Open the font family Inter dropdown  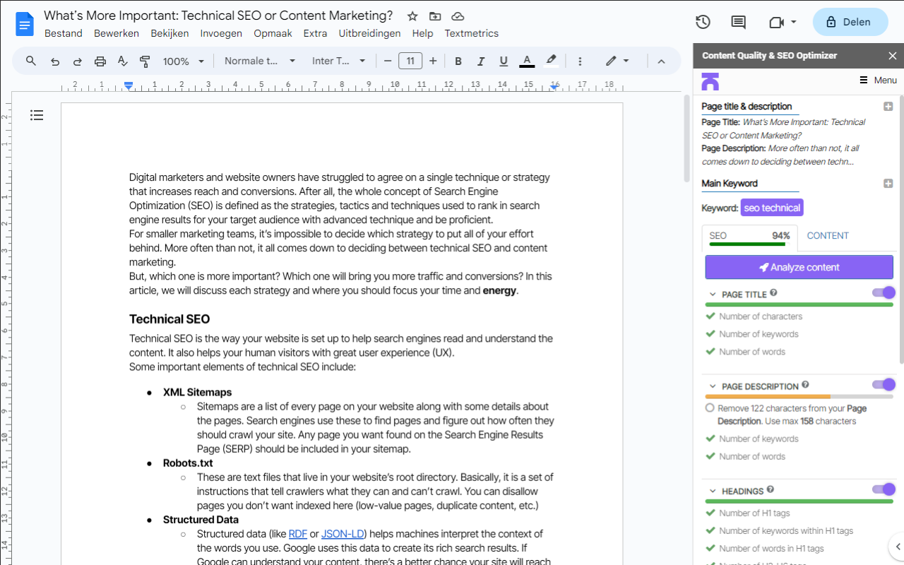(339, 61)
